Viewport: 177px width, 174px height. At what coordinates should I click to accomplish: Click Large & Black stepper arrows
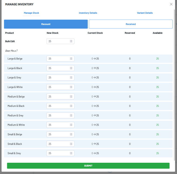[71, 68]
